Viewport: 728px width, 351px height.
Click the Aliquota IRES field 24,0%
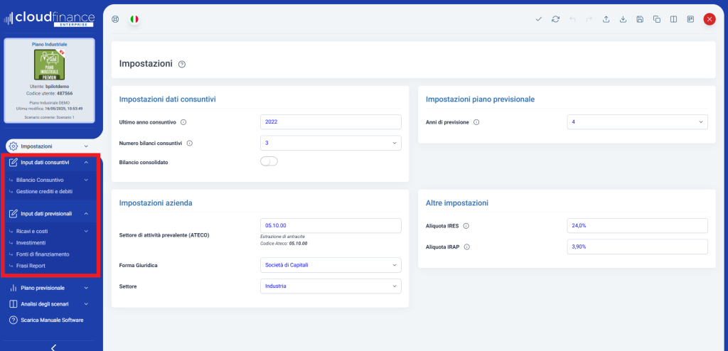638,226
